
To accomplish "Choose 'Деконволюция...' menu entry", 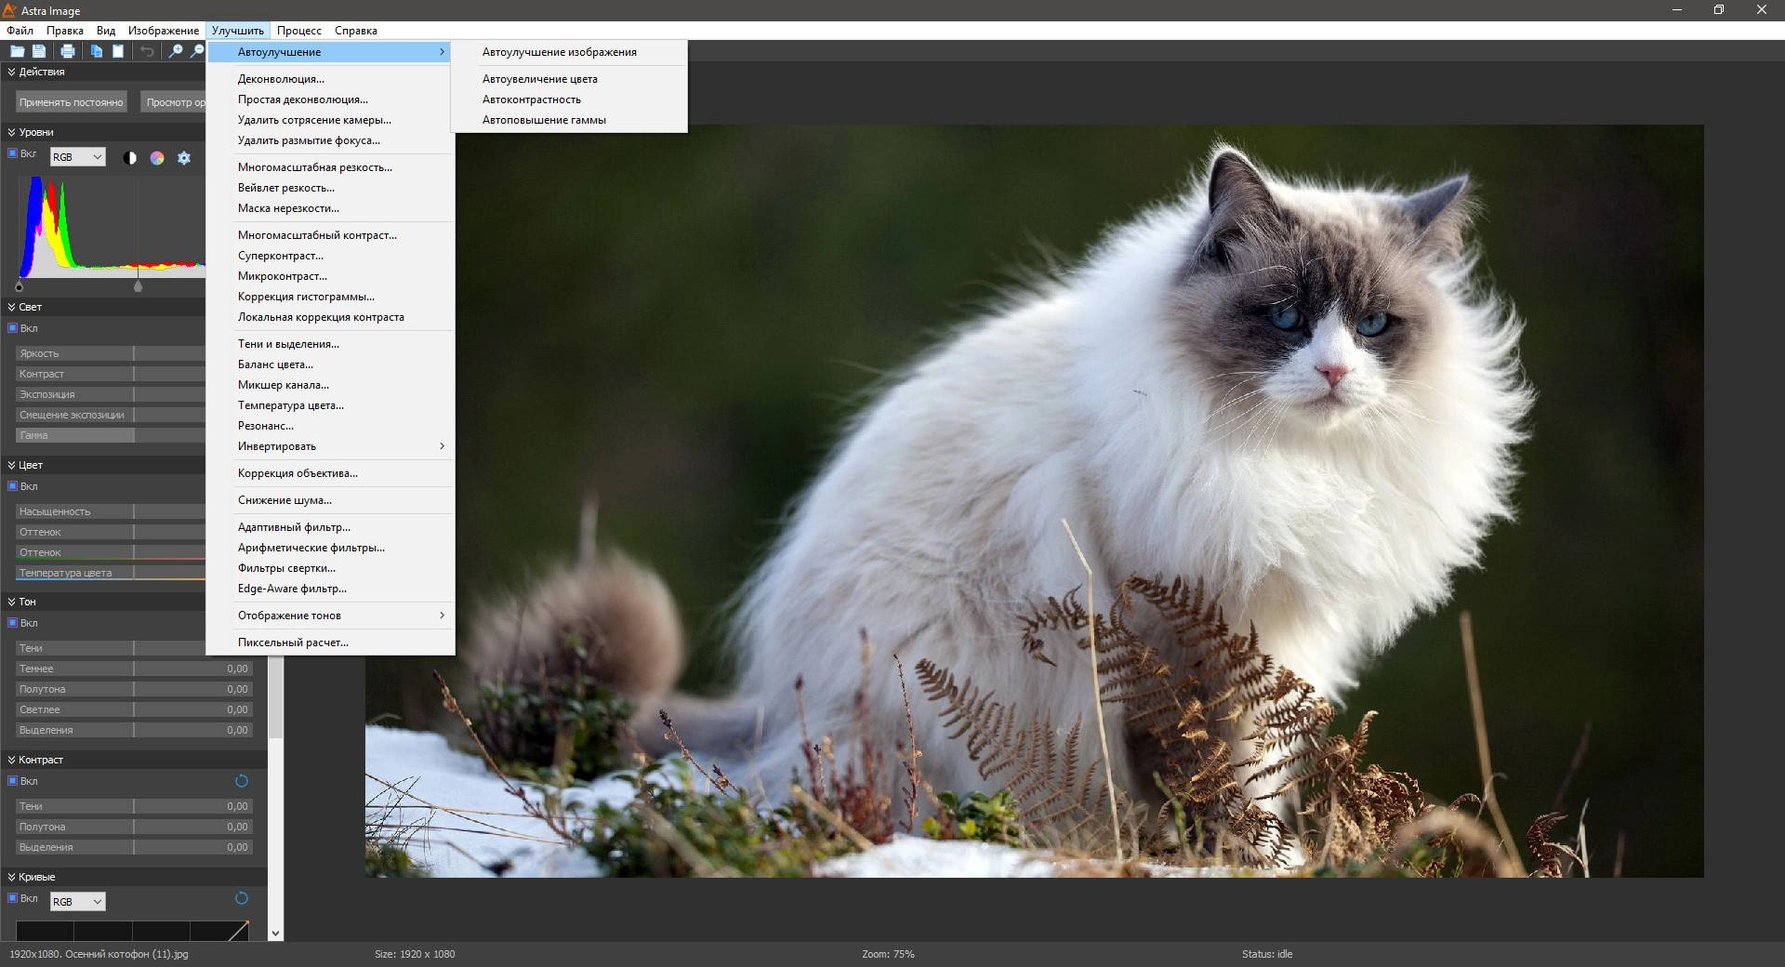I will click(x=331, y=79).
